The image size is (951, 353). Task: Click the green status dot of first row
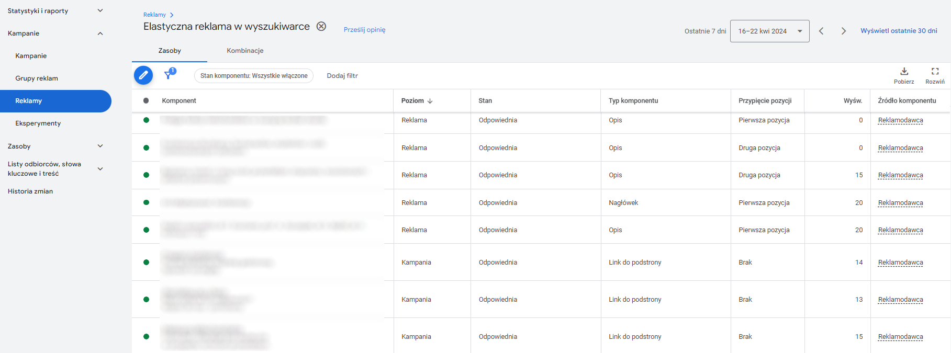click(146, 120)
